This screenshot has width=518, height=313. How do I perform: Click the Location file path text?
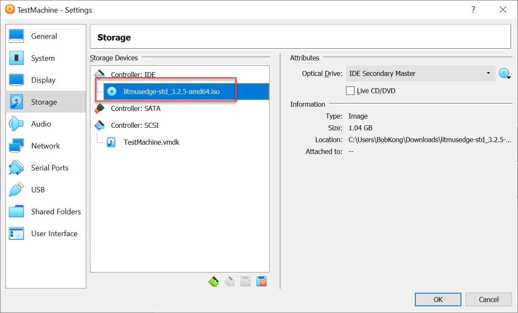pos(430,140)
